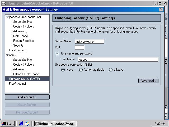Close the Account Settings dialog

pos(161,10)
